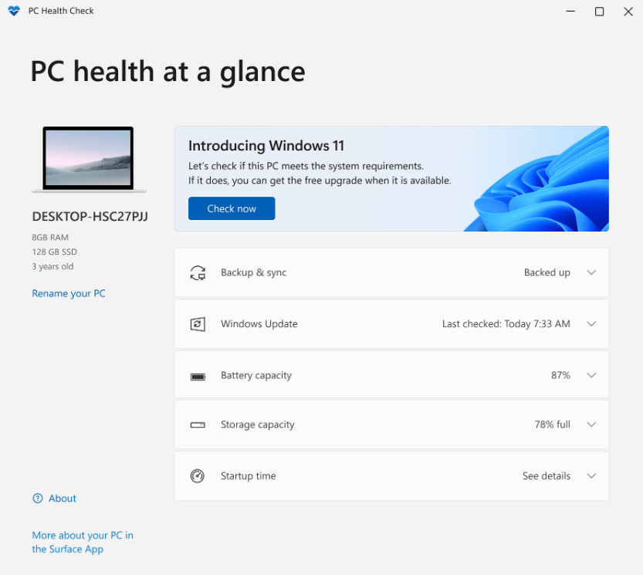Click the 128 GB SSD text
Image resolution: width=643 pixels, height=575 pixels.
tap(55, 252)
